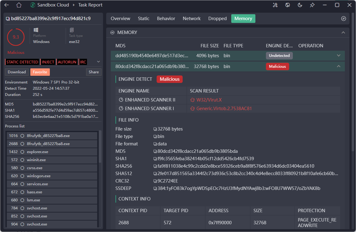Copy the File type value bin
356x232 pixels.
click(155, 136)
